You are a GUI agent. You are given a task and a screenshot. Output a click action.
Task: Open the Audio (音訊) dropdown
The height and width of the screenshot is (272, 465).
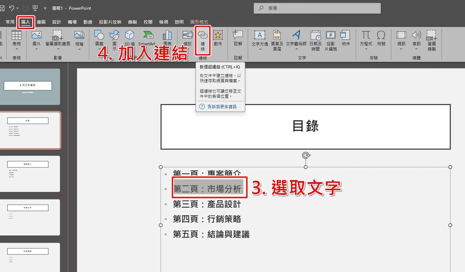[x=417, y=49]
